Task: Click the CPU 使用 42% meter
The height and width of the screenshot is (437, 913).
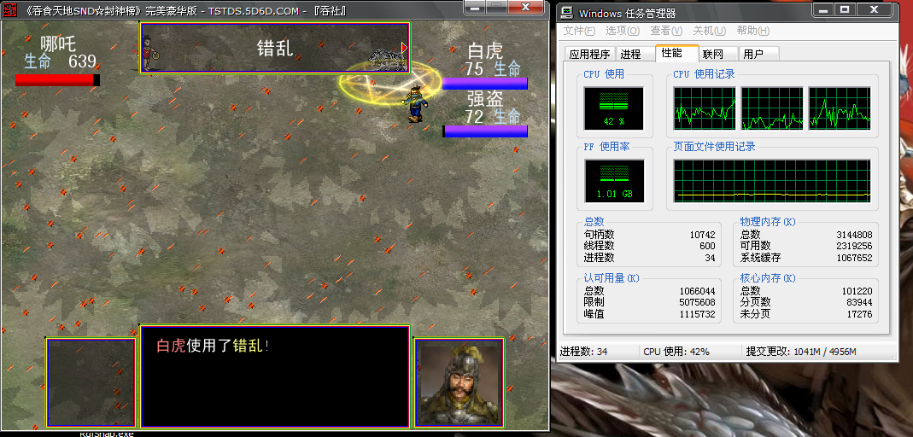Action: pos(614,108)
